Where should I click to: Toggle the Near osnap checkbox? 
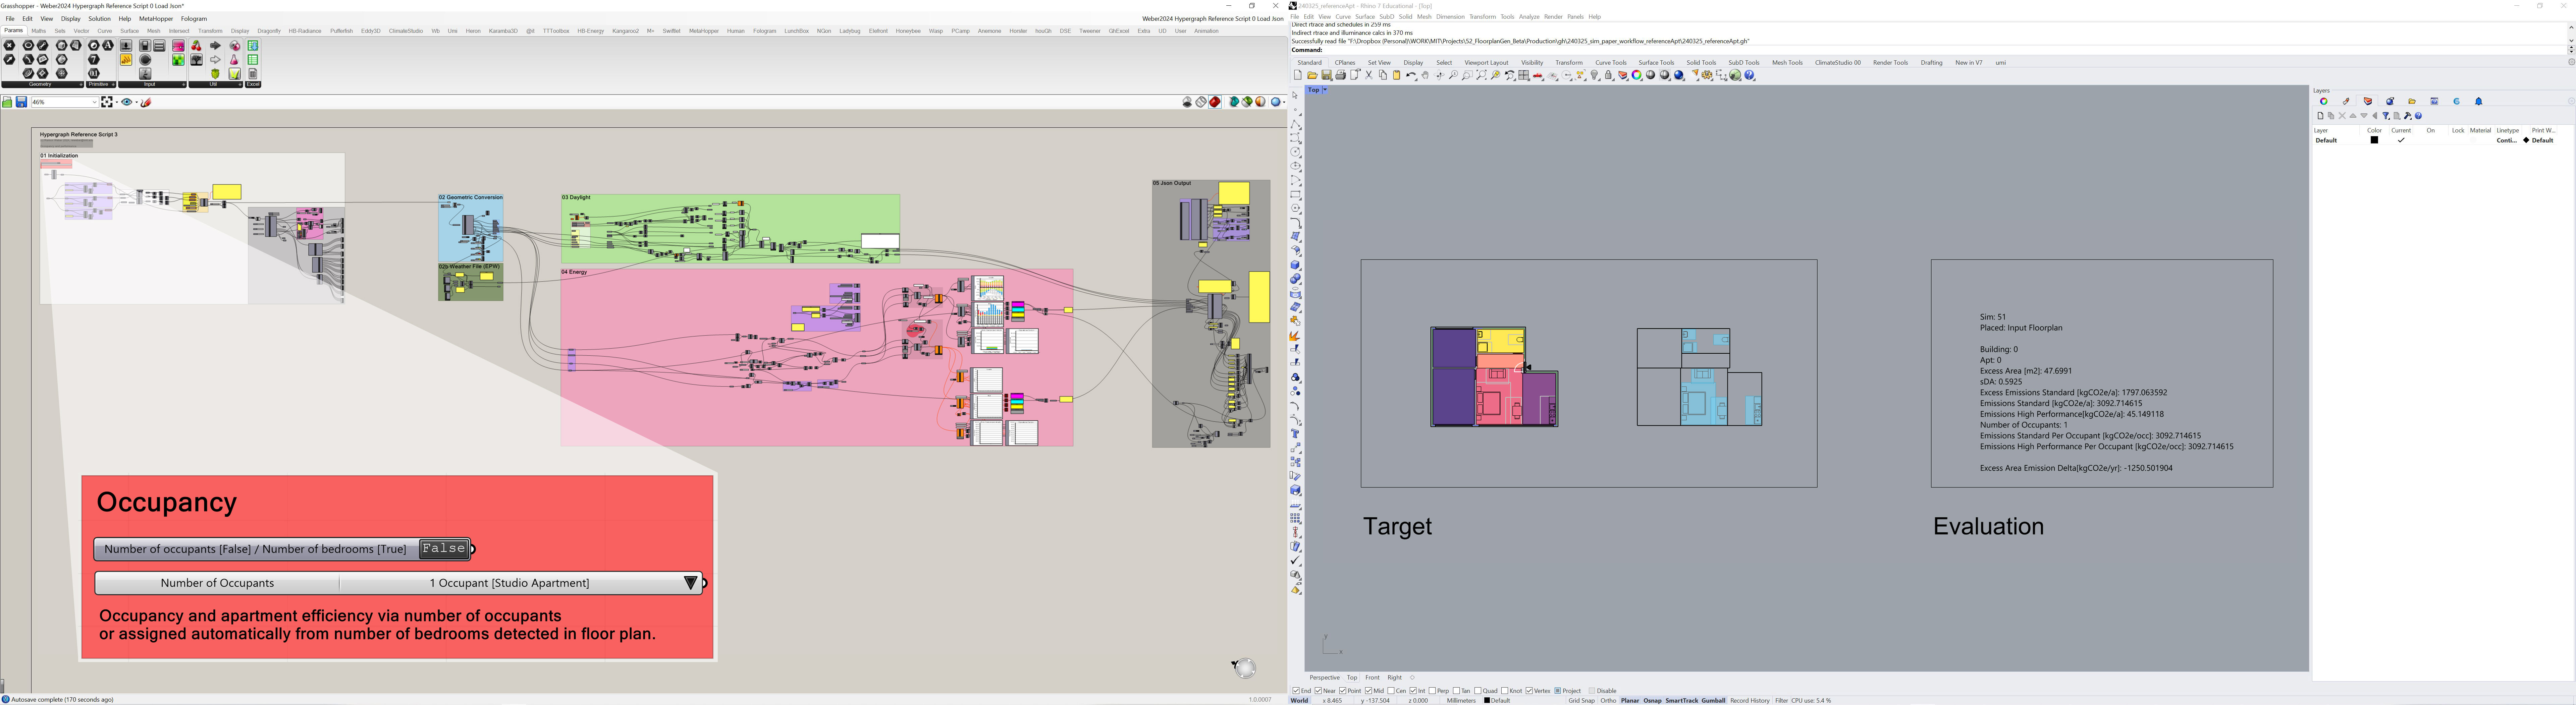[1318, 691]
